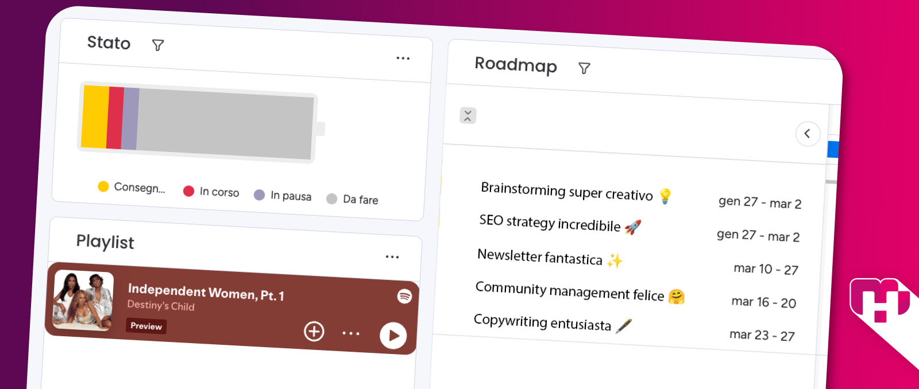This screenshot has width=919, height=389.
Task: Toggle the In corso legend item
Action: coord(211,192)
